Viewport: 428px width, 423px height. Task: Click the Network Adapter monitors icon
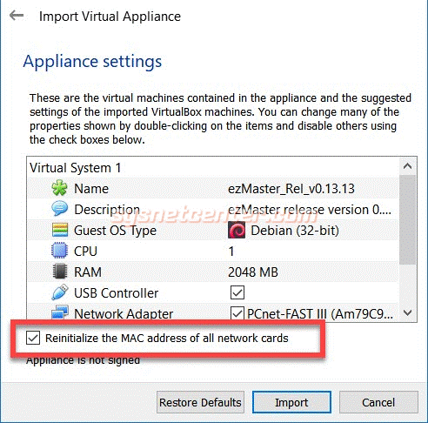60,312
